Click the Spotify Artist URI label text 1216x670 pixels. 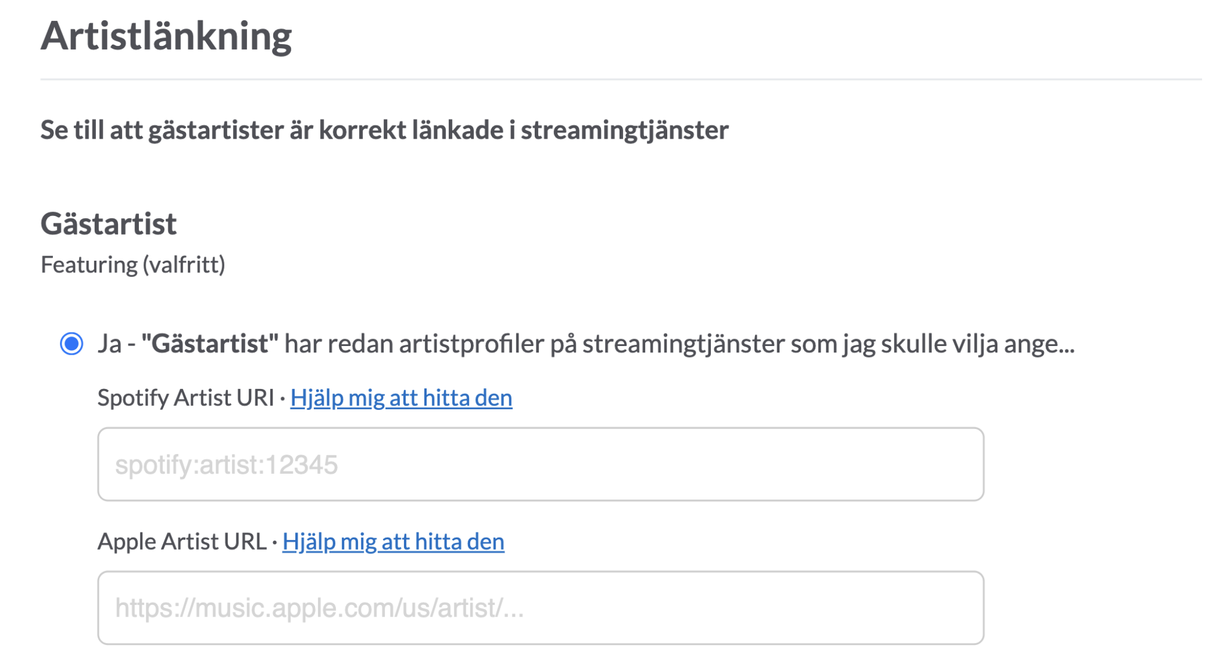click(x=185, y=398)
